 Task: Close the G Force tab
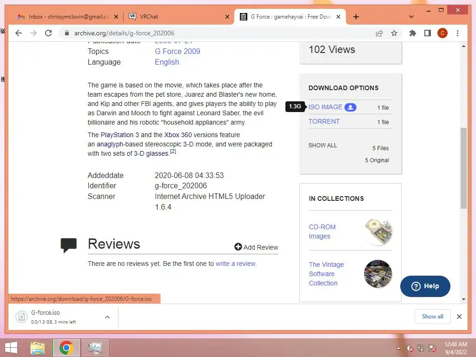point(338,17)
